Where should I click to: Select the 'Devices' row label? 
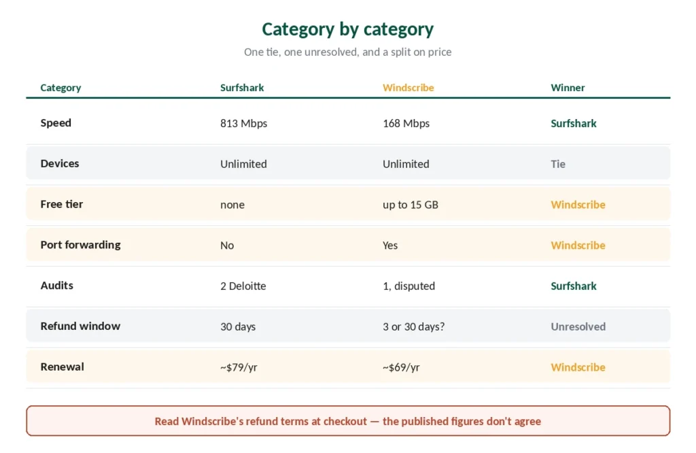pyautogui.click(x=60, y=163)
